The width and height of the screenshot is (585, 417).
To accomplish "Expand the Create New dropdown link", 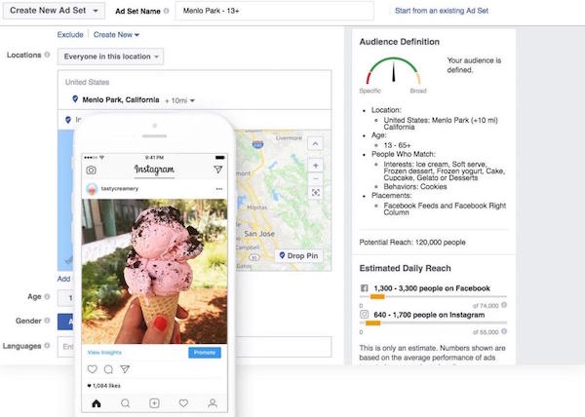I will [116, 35].
